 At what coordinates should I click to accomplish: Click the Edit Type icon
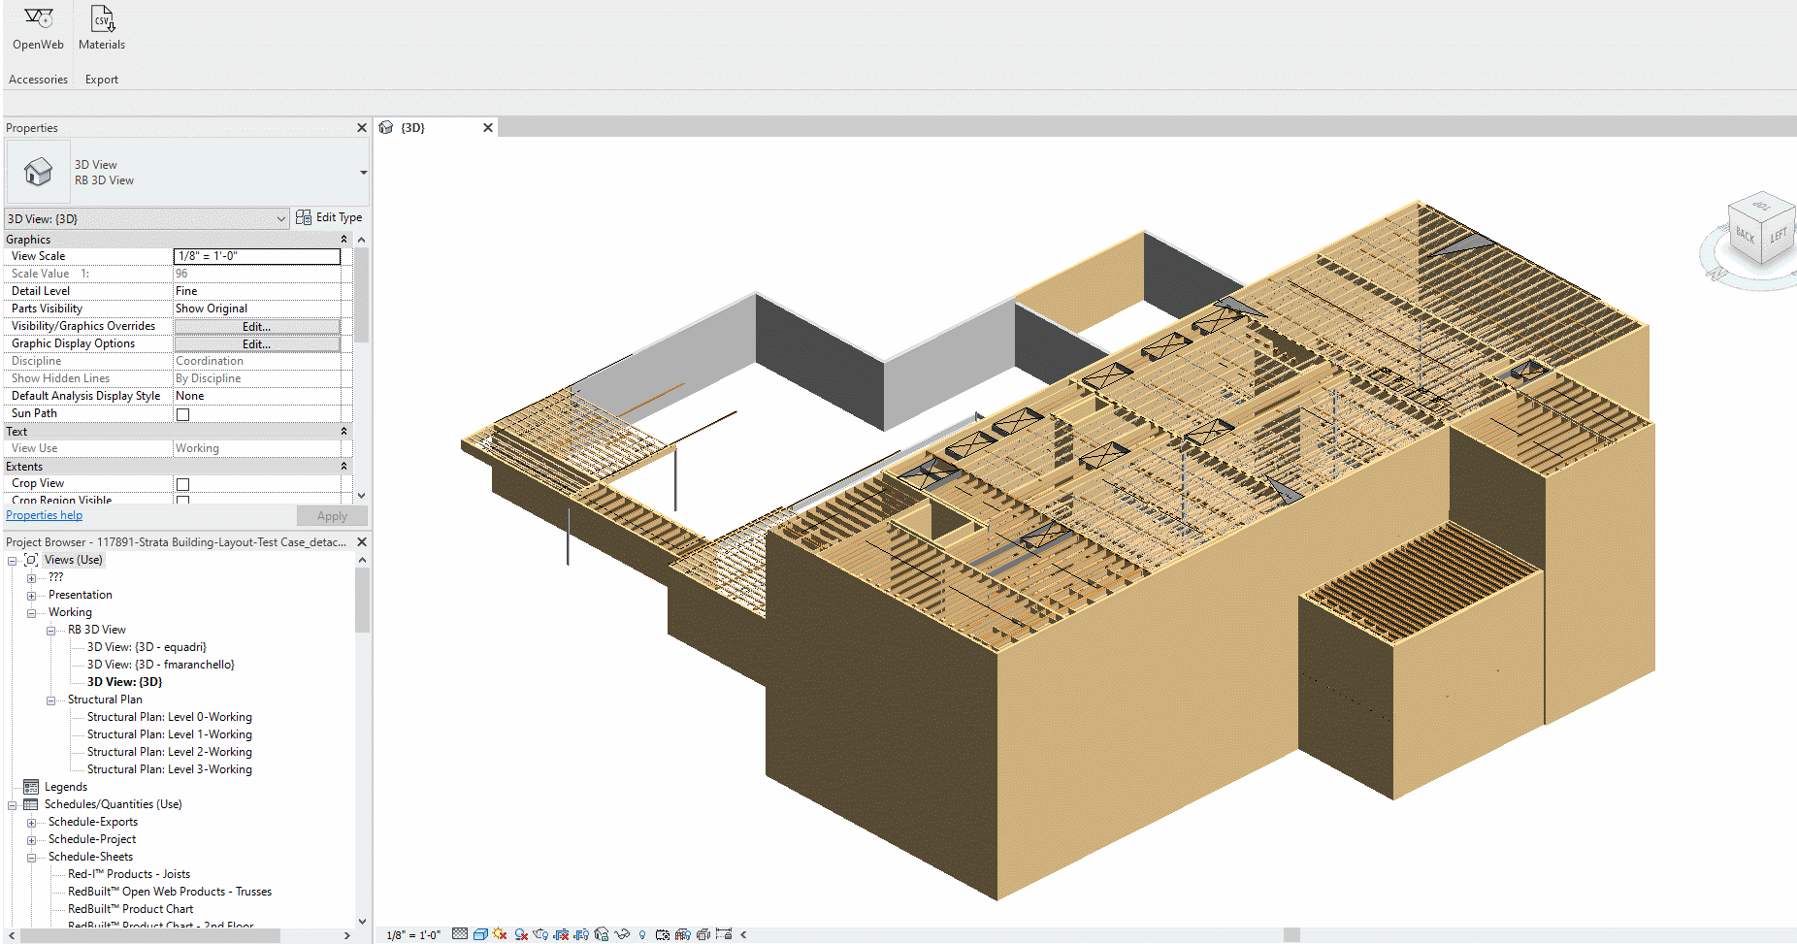click(x=304, y=217)
